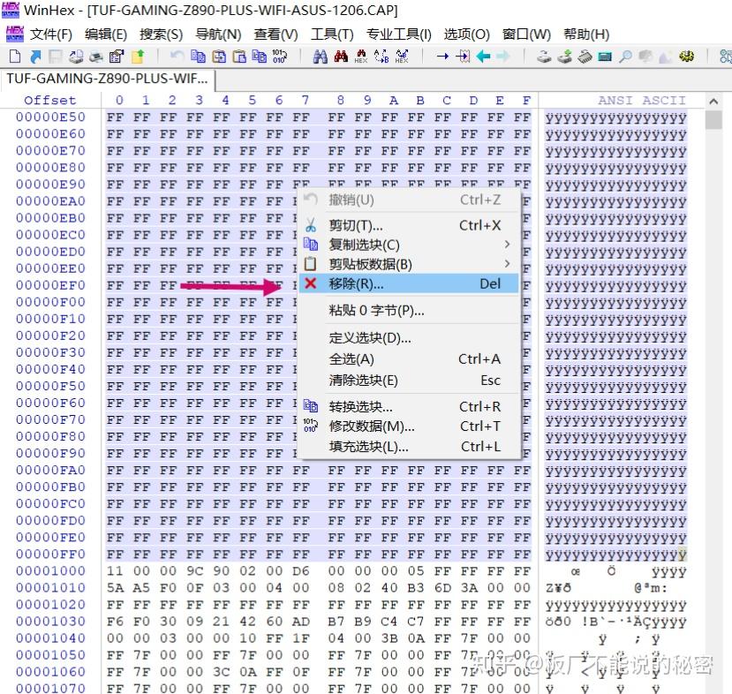Choose 修改数据(M)... menu entry

click(x=410, y=426)
